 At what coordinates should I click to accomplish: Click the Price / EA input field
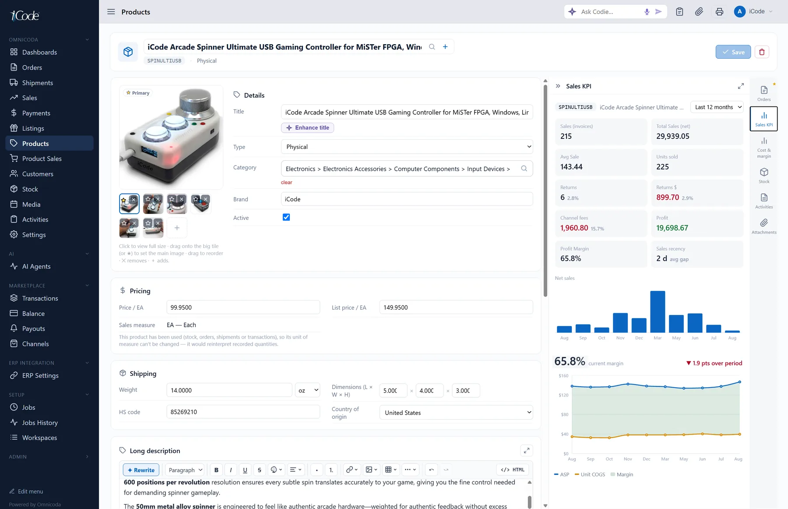click(x=243, y=308)
